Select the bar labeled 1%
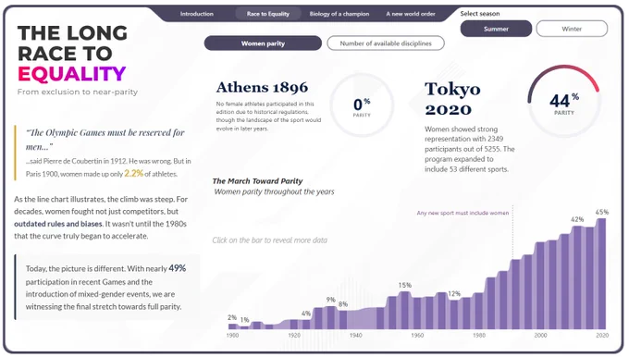The image size is (629, 357). pyautogui.click(x=244, y=327)
